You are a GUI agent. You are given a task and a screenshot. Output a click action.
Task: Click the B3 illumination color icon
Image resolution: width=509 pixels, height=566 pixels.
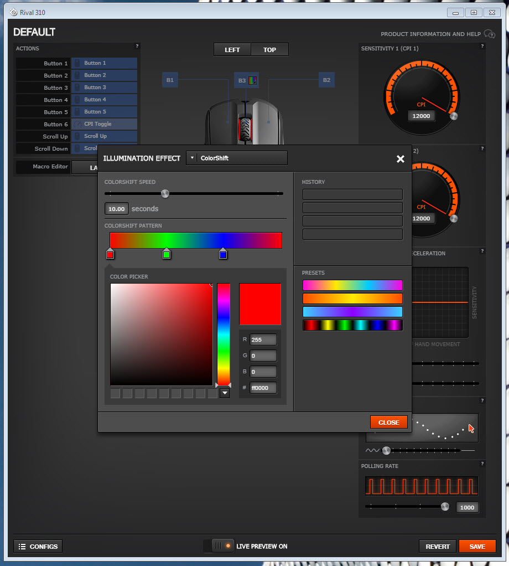tap(253, 80)
